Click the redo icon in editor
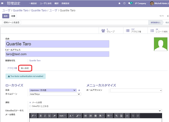Image resolution: width=169 pixels, height=122 pixels. [x=138, y=116]
